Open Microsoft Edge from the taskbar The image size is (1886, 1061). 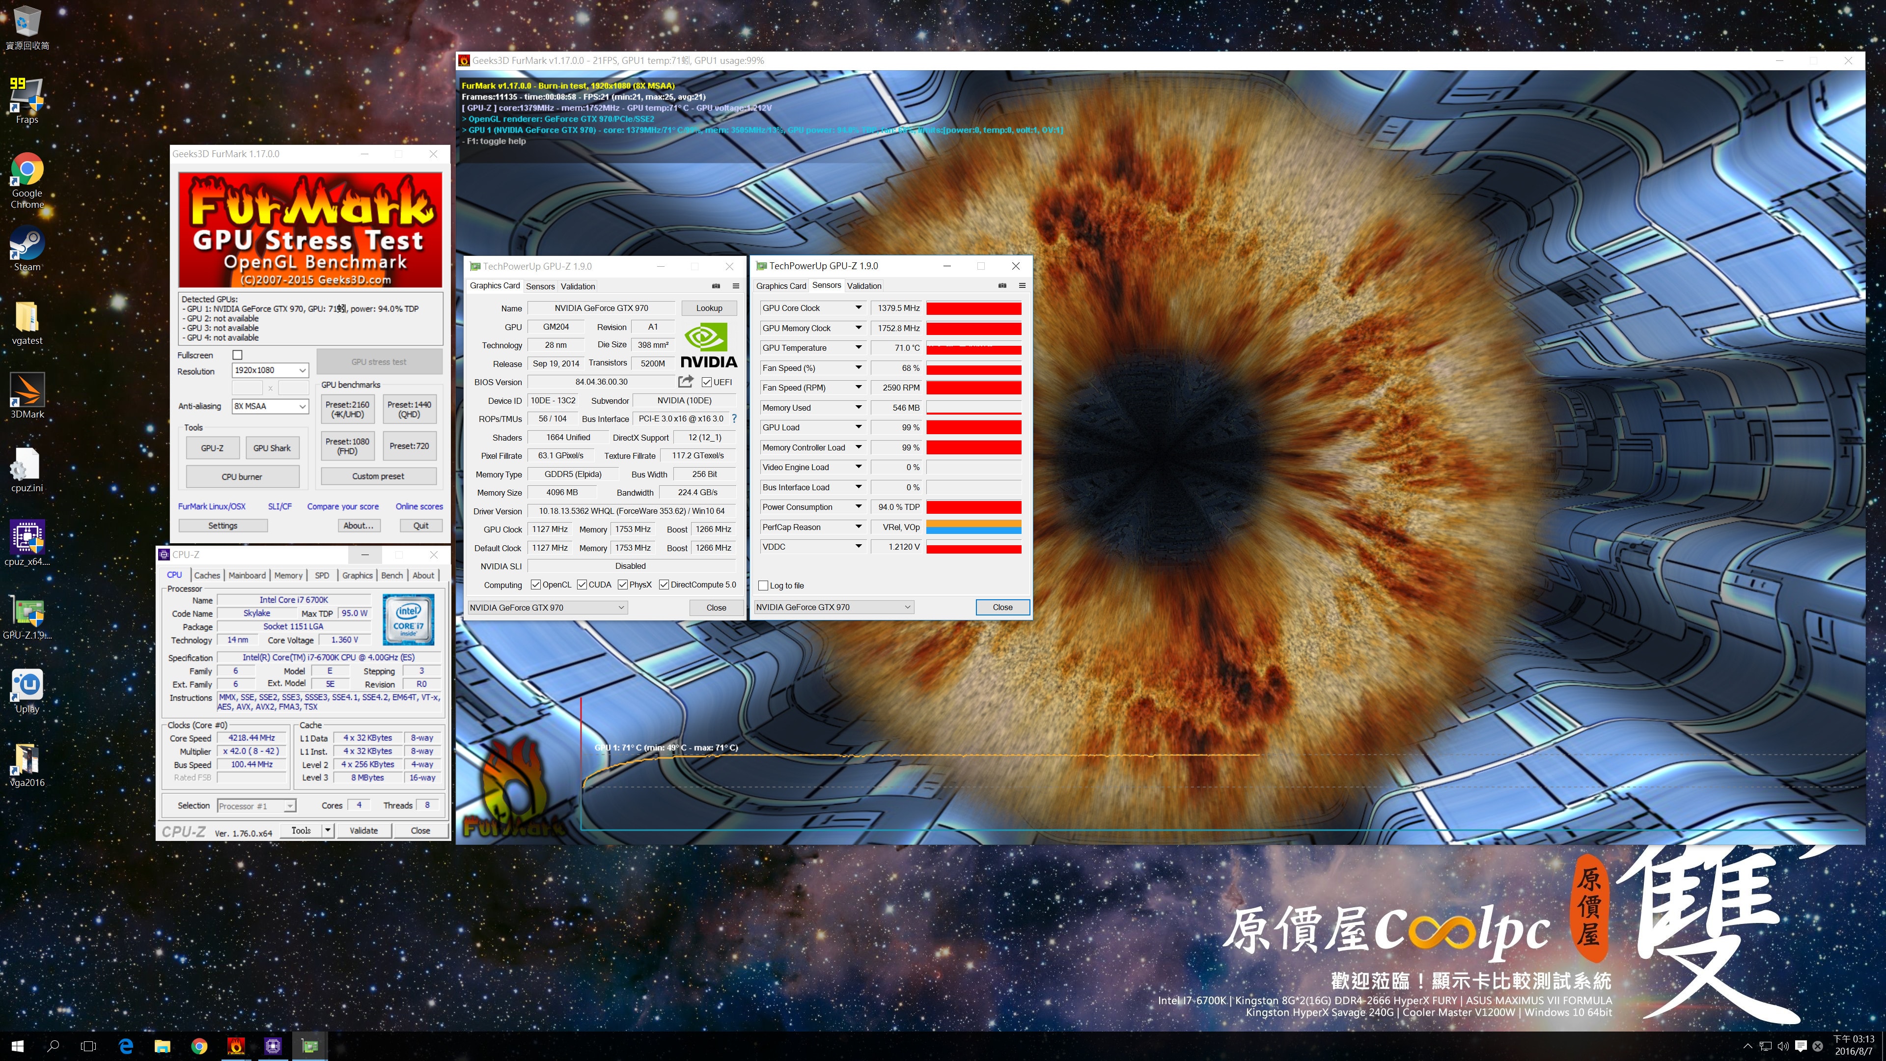(x=126, y=1046)
